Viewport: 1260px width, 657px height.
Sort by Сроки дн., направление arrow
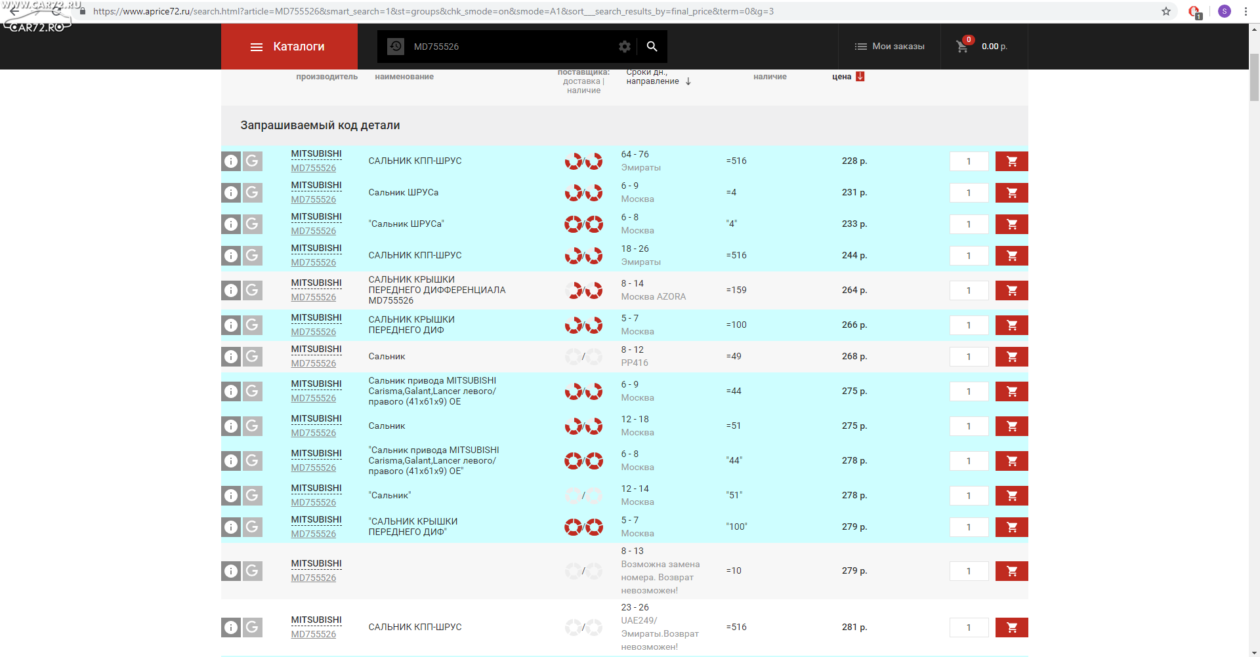coord(688,81)
